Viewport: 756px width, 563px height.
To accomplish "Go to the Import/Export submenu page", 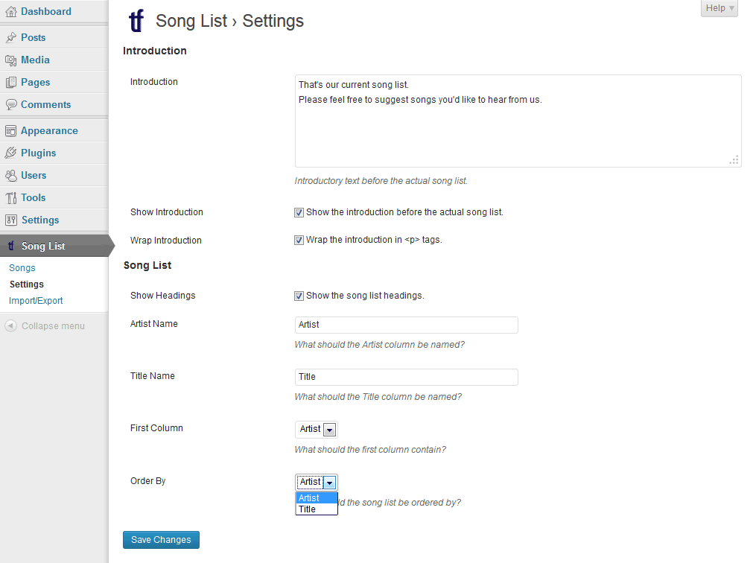I will coord(36,301).
